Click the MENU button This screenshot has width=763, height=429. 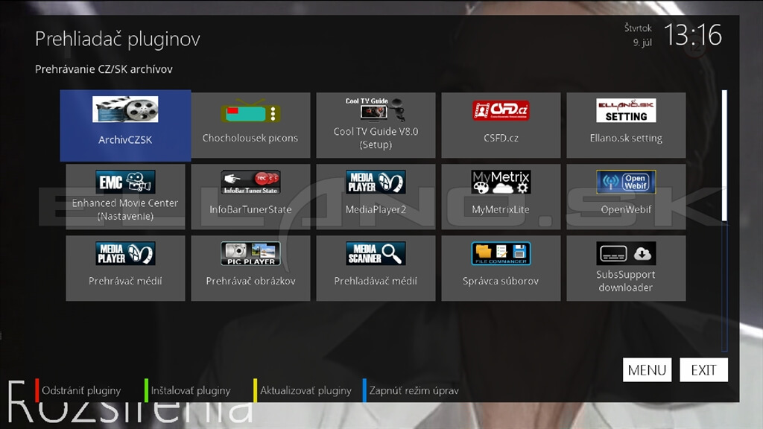(x=647, y=370)
